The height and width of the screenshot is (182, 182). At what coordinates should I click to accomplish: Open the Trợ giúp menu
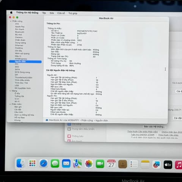pos(73,13)
